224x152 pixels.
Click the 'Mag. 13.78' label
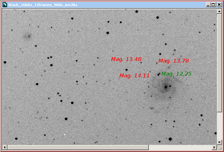174,61
